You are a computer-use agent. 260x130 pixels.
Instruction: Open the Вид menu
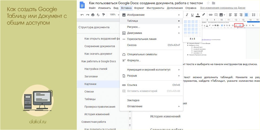pyautogui.click(x=116, y=8)
